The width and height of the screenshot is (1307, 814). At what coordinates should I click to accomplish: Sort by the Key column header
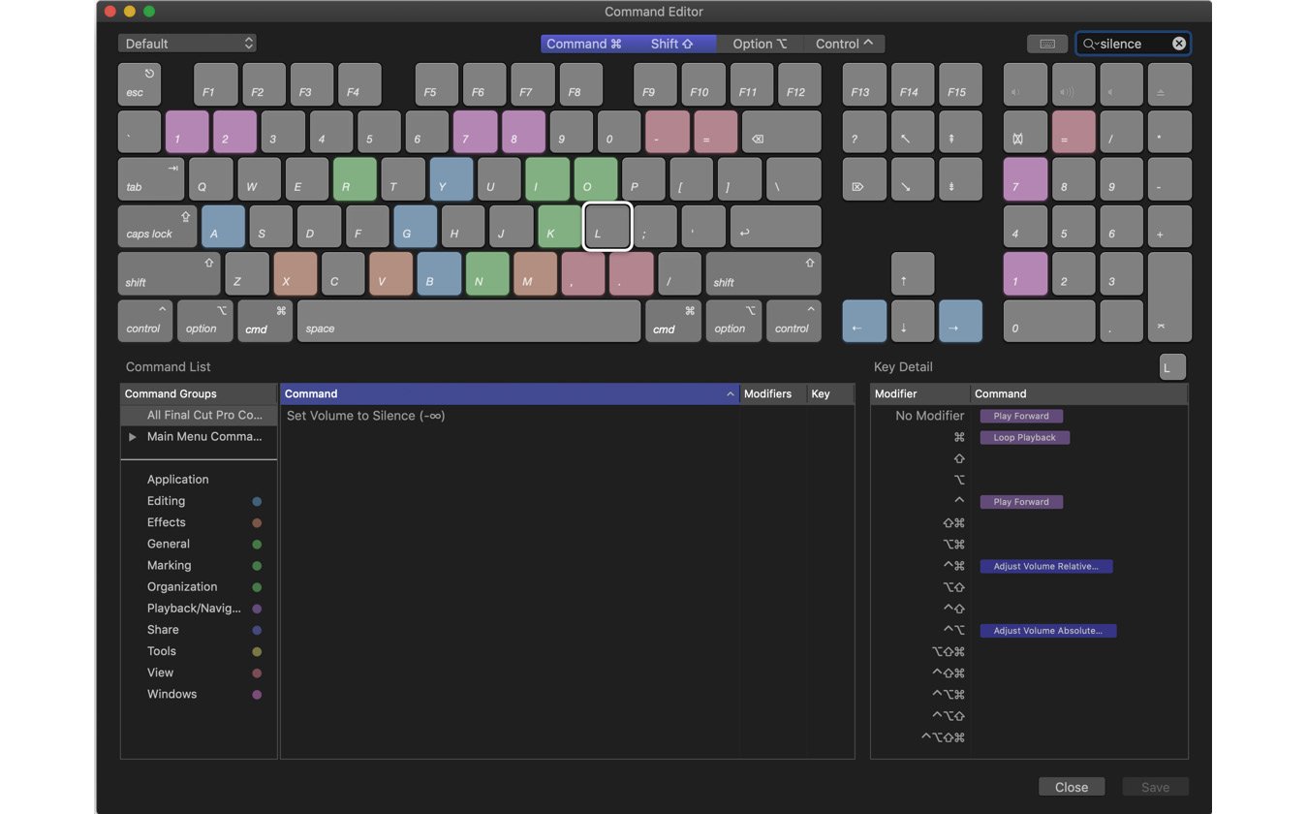pyautogui.click(x=830, y=393)
